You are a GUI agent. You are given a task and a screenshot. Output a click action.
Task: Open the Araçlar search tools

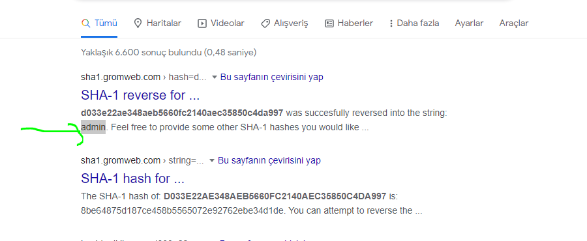click(x=514, y=23)
